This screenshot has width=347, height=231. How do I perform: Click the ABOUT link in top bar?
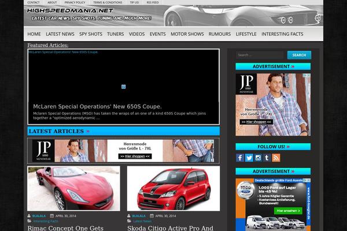pyautogui.click(x=52, y=2)
